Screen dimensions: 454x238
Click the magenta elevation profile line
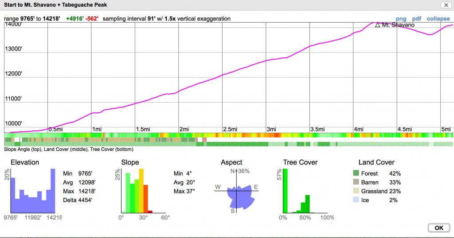click(x=222, y=75)
